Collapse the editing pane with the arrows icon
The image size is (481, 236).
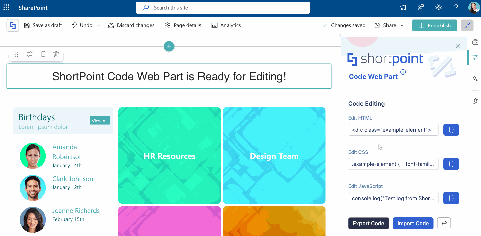[467, 25]
